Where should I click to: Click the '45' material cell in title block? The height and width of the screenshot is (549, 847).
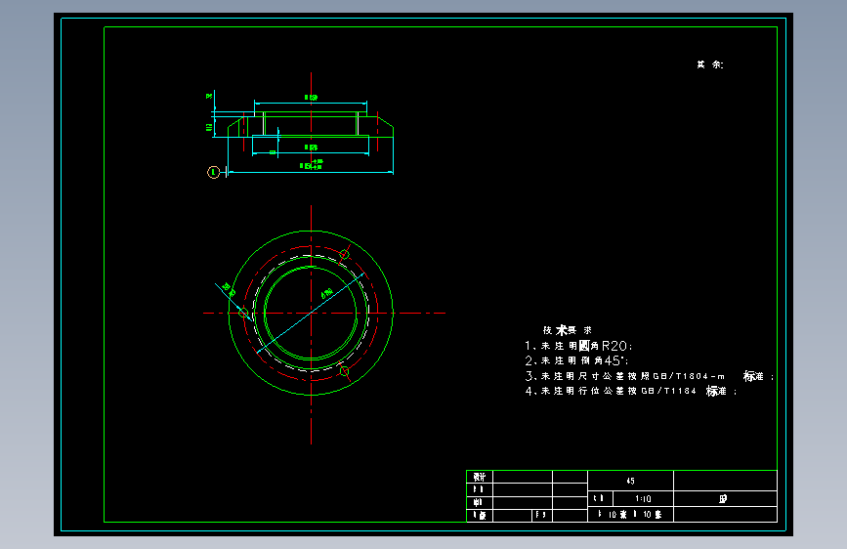[x=630, y=481]
